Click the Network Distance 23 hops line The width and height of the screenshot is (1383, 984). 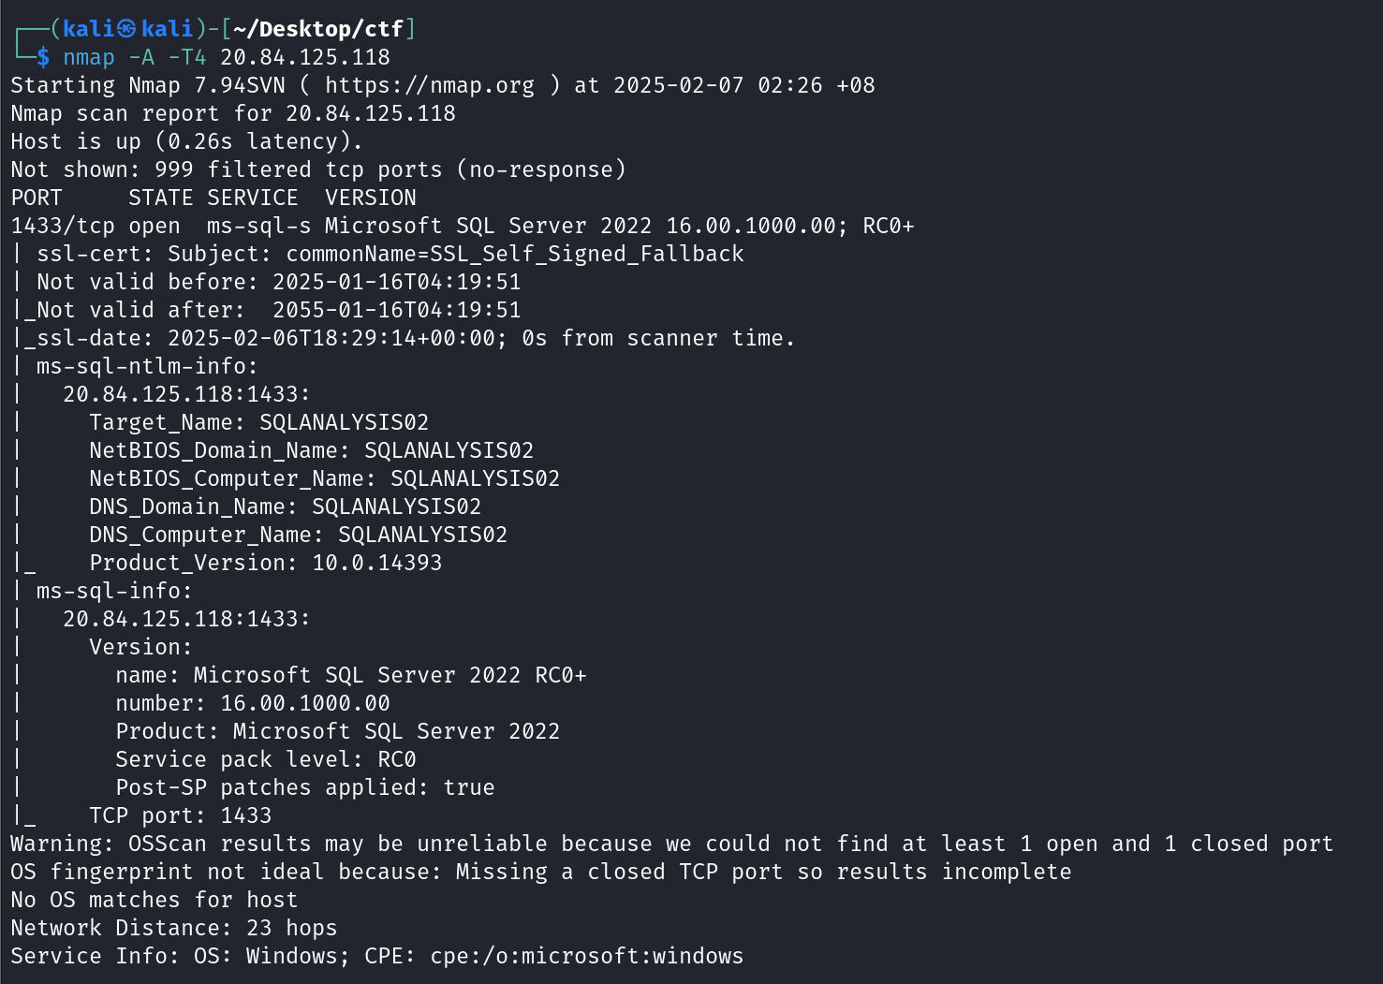pyautogui.click(x=174, y=928)
